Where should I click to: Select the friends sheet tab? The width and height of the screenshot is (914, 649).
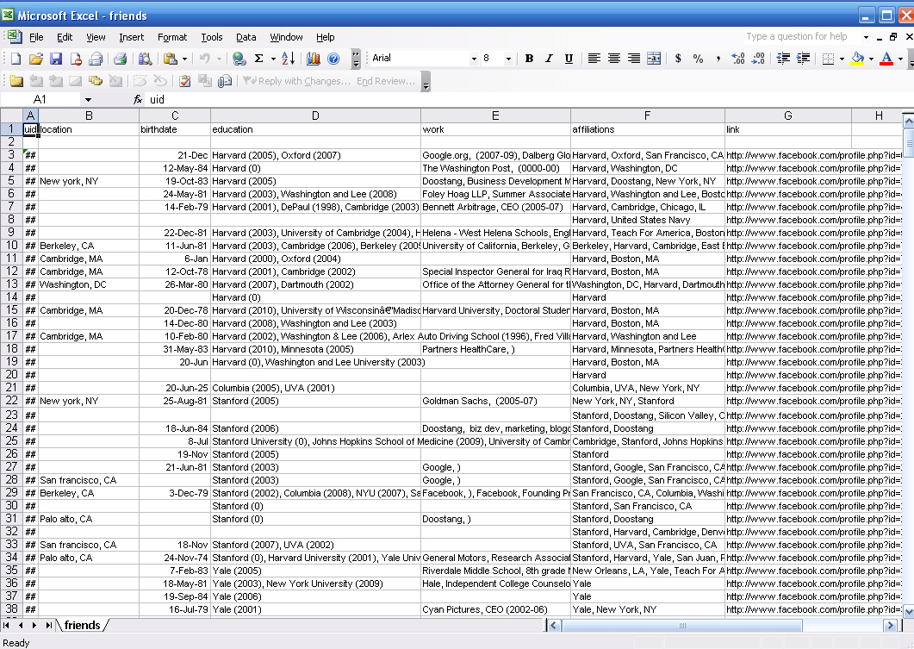82,625
